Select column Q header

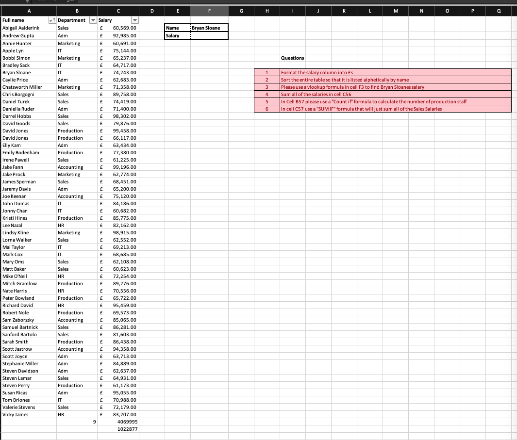click(x=499, y=10)
